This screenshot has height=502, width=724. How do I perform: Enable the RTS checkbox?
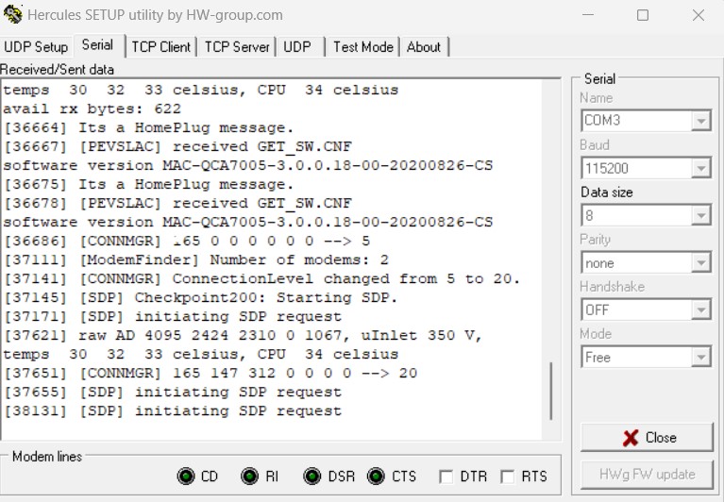click(508, 477)
